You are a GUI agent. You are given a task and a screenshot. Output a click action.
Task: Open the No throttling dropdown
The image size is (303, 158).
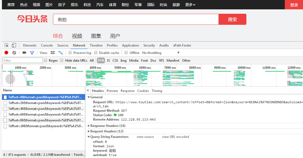coord(161,53)
